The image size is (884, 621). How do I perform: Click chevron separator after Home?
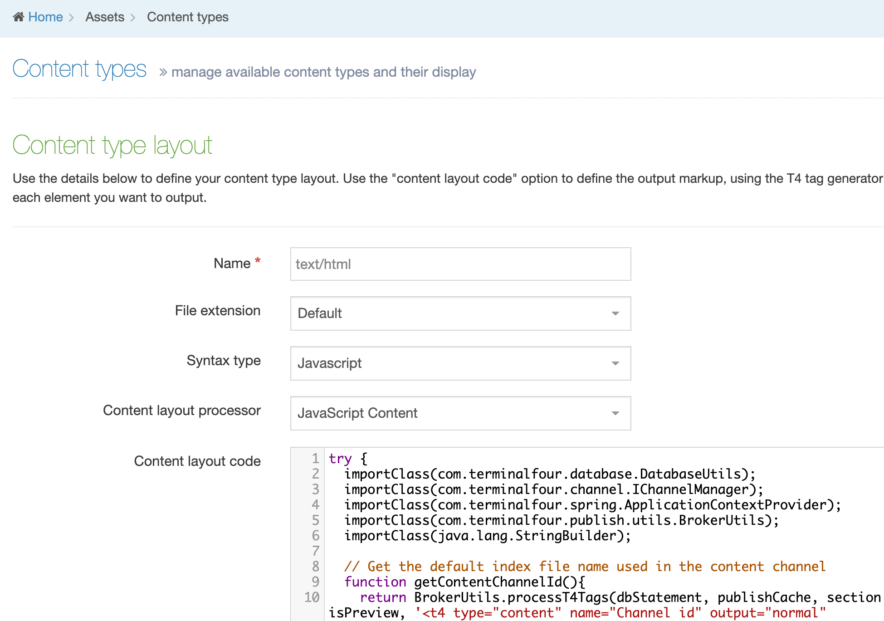[71, 18]
